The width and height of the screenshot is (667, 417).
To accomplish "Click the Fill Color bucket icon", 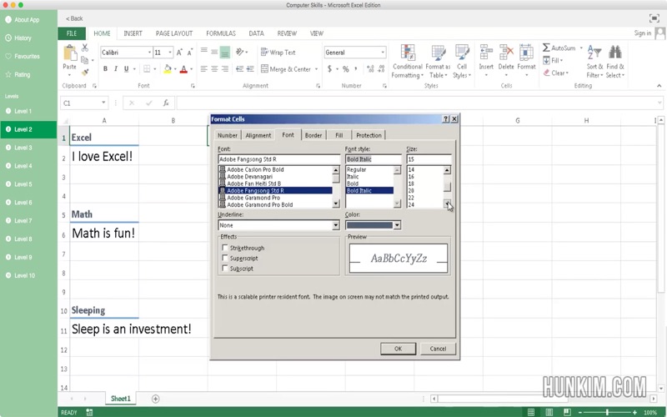I will coord(168,68).
